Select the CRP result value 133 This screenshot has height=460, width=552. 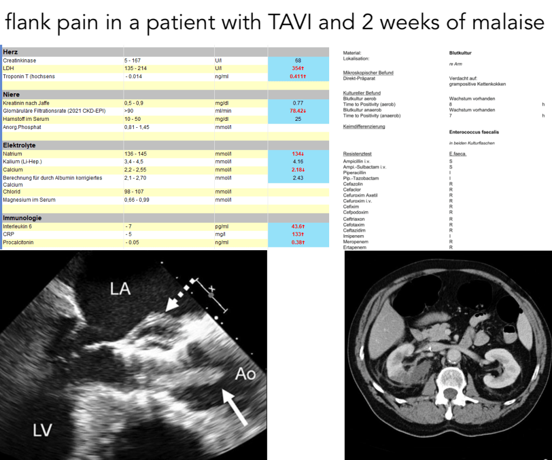point(298,235)
